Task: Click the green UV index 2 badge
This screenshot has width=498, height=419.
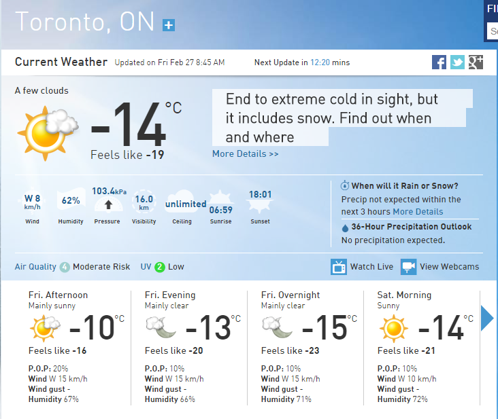Action: (x=160, y=267)
